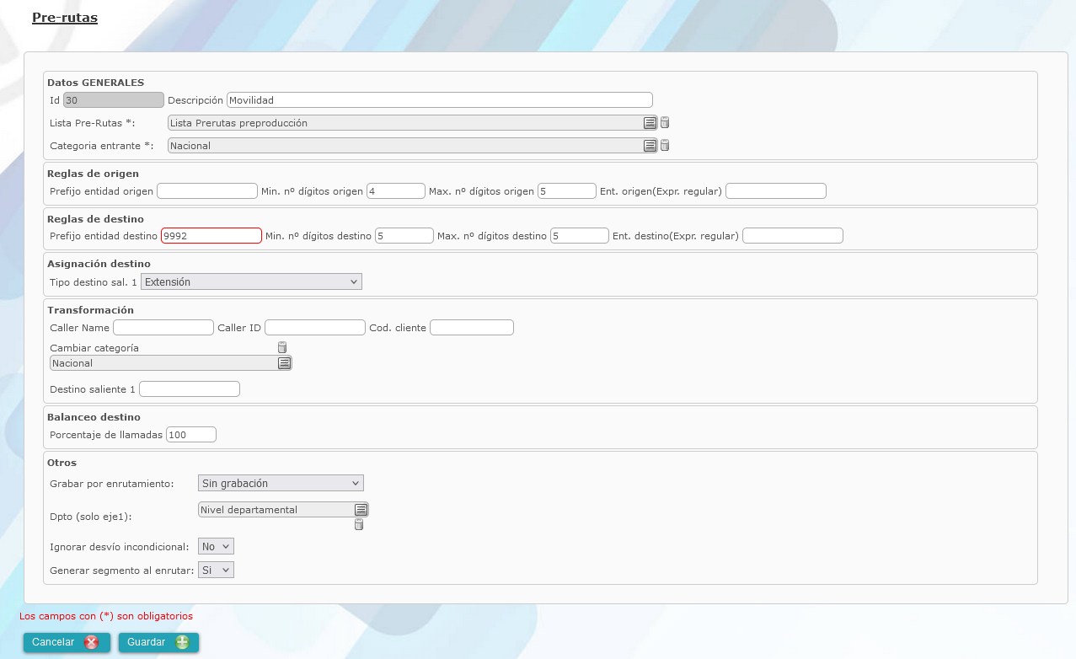Click the Descripción field containing Movilidad
The height and width of the screenshot is (659, 1076).
(x=439, y=100)
